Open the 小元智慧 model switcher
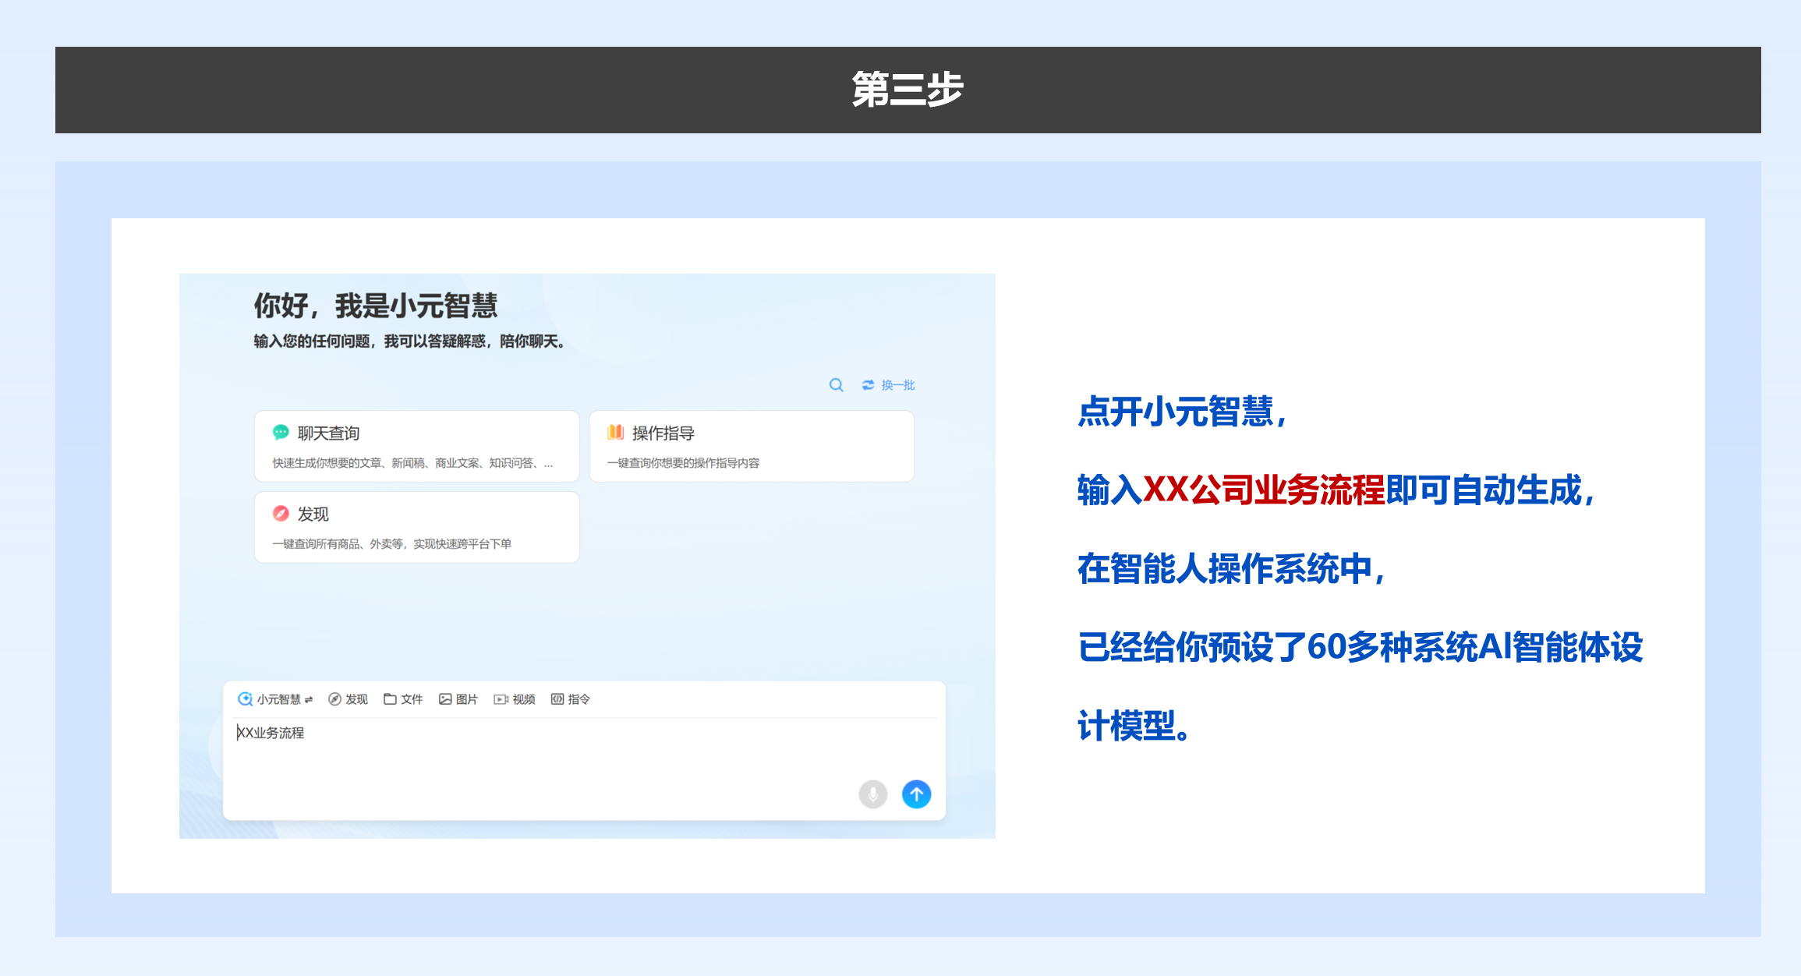Viewport: 1801px width, 976px height. pyautogui.click(x=275, y=699)
